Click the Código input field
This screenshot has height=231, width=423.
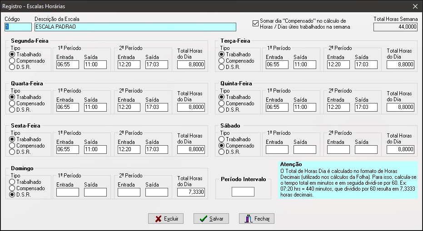18,27
